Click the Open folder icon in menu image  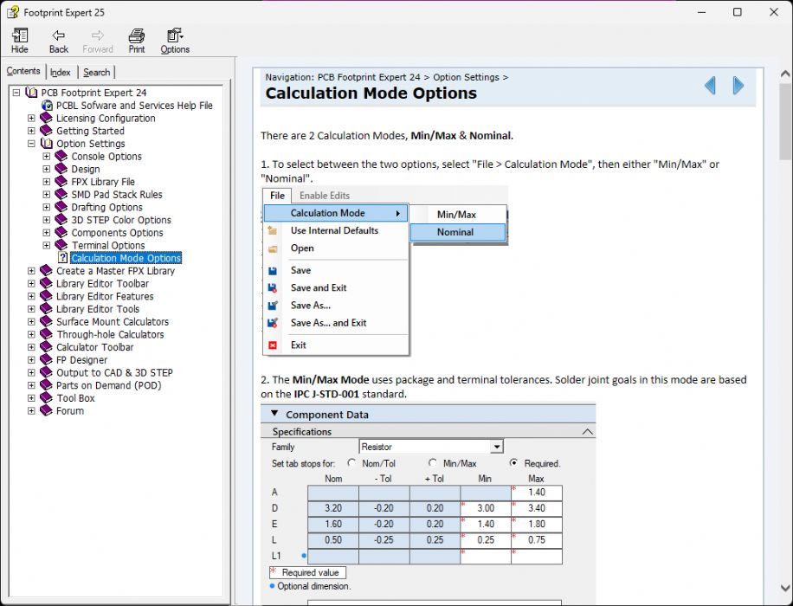(273, 248)
